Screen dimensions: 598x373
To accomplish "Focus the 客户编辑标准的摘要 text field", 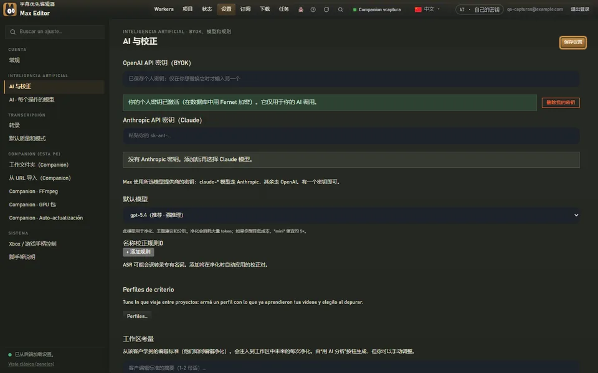I will pos(351,367).
